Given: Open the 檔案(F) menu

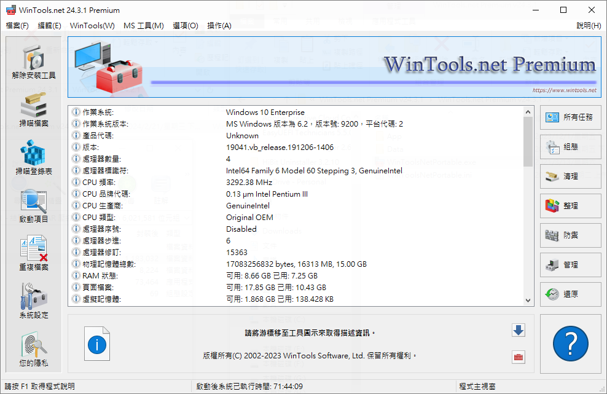Looking at the screenshot, I should pos(17,26).
